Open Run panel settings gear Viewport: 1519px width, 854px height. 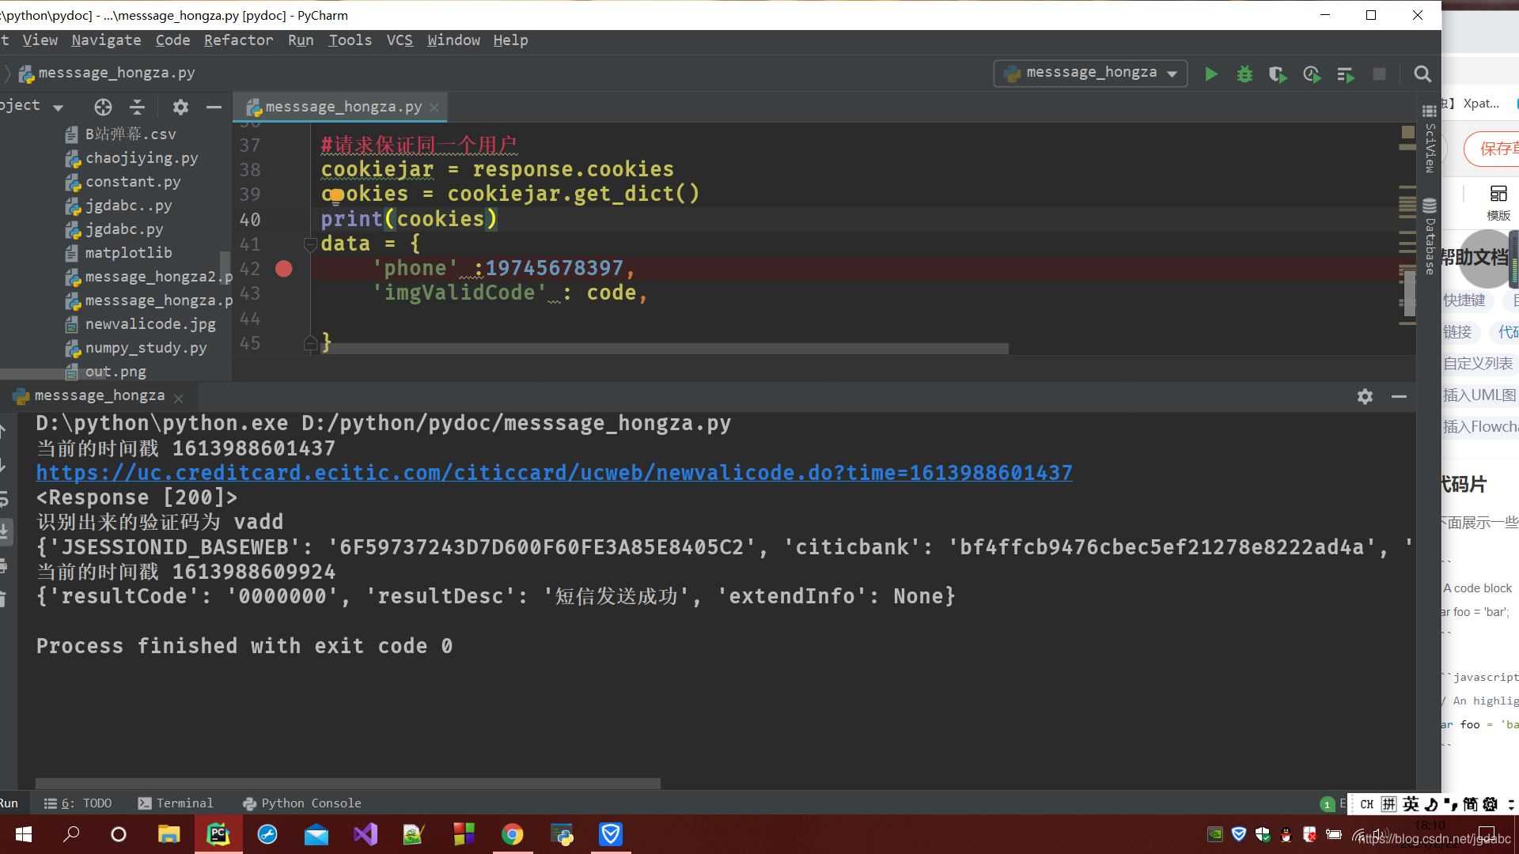[x=1365, y=396]
